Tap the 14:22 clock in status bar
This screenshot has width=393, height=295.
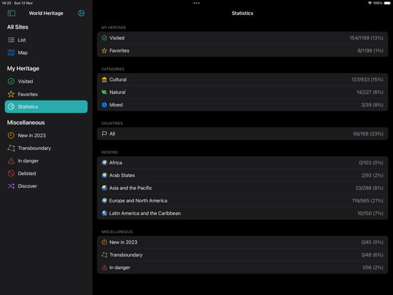tap(7, 3)
